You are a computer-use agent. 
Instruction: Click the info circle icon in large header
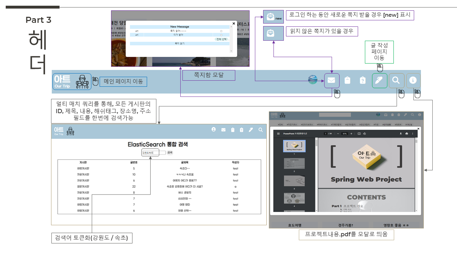(x=413, y=80)
